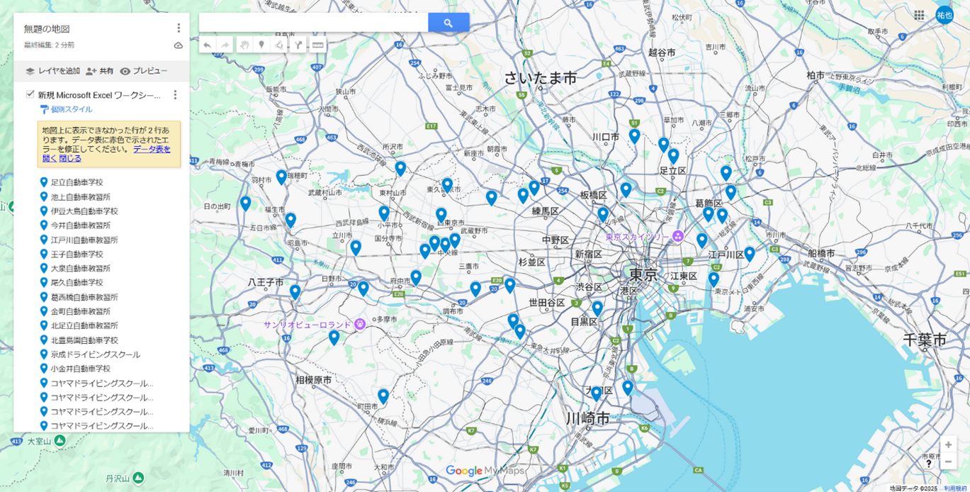Click the map pin below 八王子市 label
The height and width of the screenshot is (492, 970).
pos(295,292)
